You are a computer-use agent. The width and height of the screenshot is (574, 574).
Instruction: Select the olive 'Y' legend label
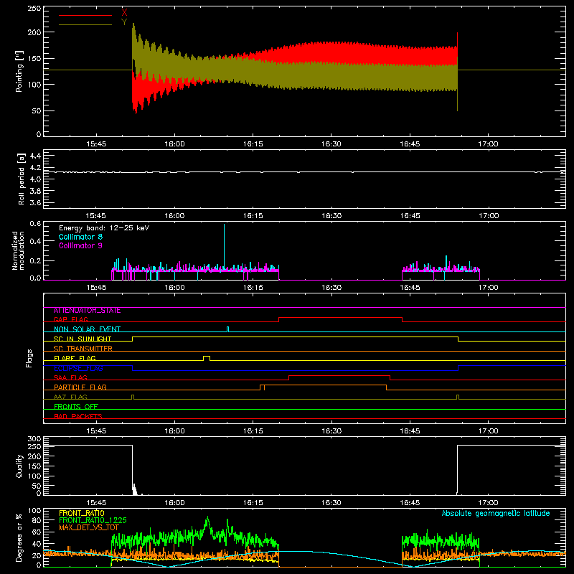[x=124, y=22]
